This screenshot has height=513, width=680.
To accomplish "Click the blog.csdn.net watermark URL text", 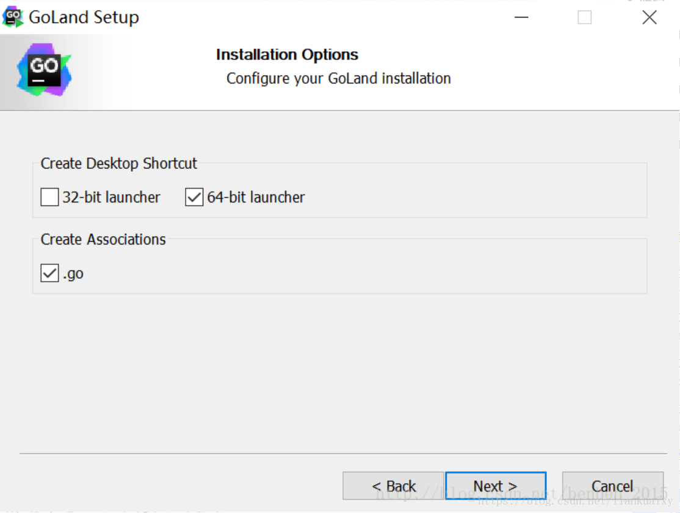I will (574, 501).
